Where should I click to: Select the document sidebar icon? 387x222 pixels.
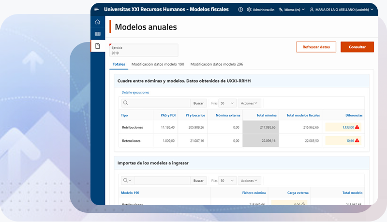click(x=98, y=46)
